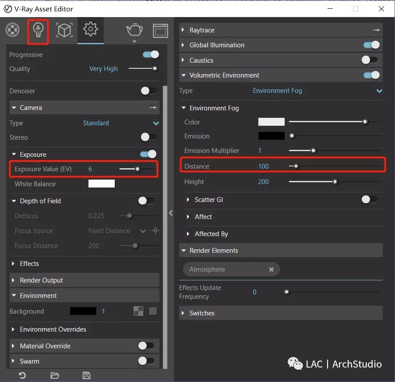
Task: Enable the Caustics switch
Action: [x=369, y=60]
